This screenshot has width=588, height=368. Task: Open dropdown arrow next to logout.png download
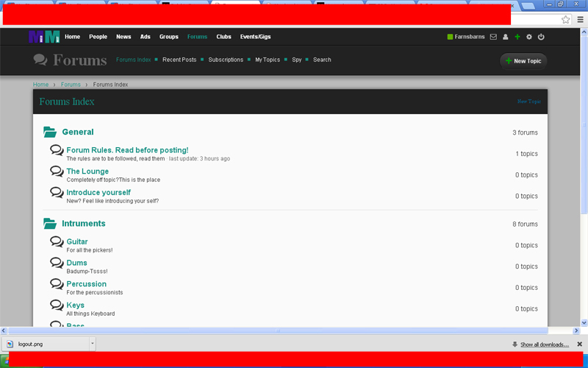pos(92,344)
